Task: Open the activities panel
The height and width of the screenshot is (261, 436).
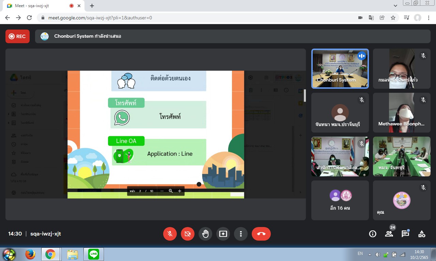Action: [422, 234]
